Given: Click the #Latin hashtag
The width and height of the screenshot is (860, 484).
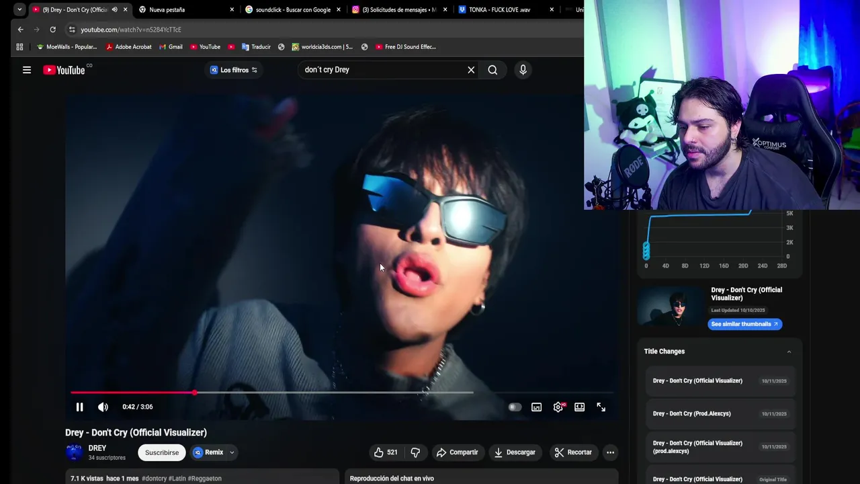Looking at the screenshot, I should (177, 479).
